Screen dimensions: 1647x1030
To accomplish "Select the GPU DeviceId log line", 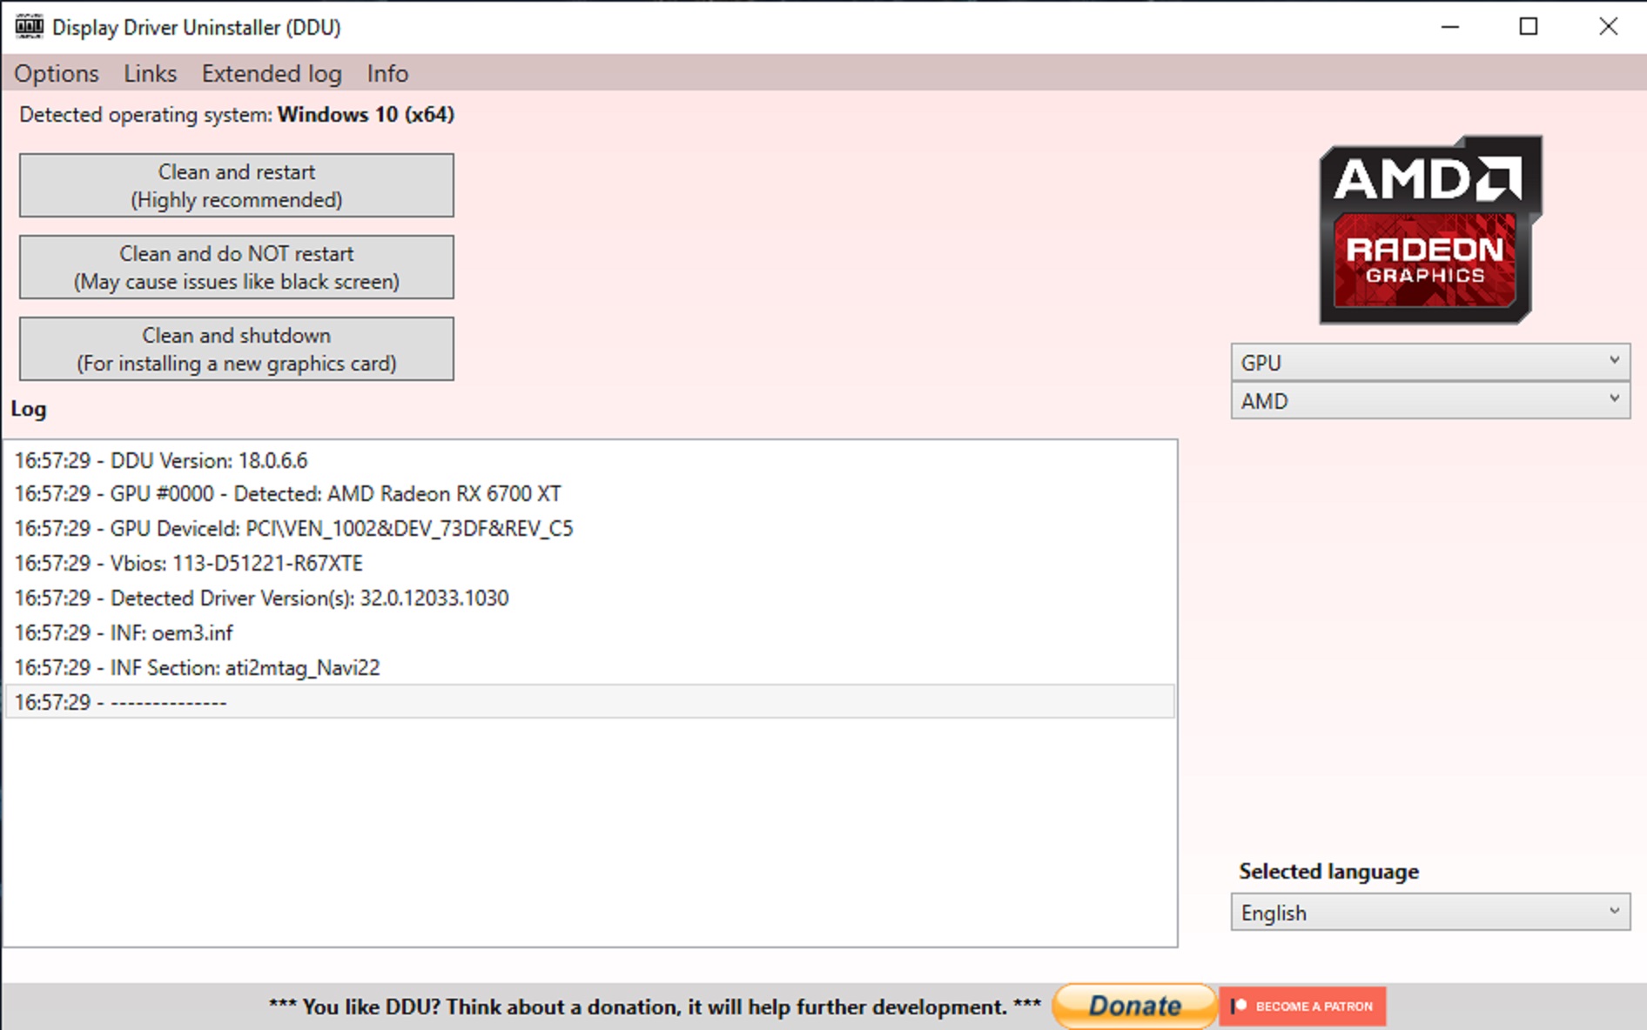I will click(x=590, y=529).
